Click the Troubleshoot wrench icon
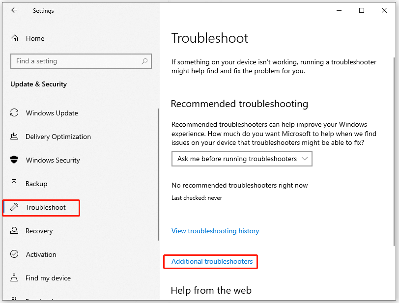This screenshot has height=303, width=399. pyautogui.click(x=15, y=207)
